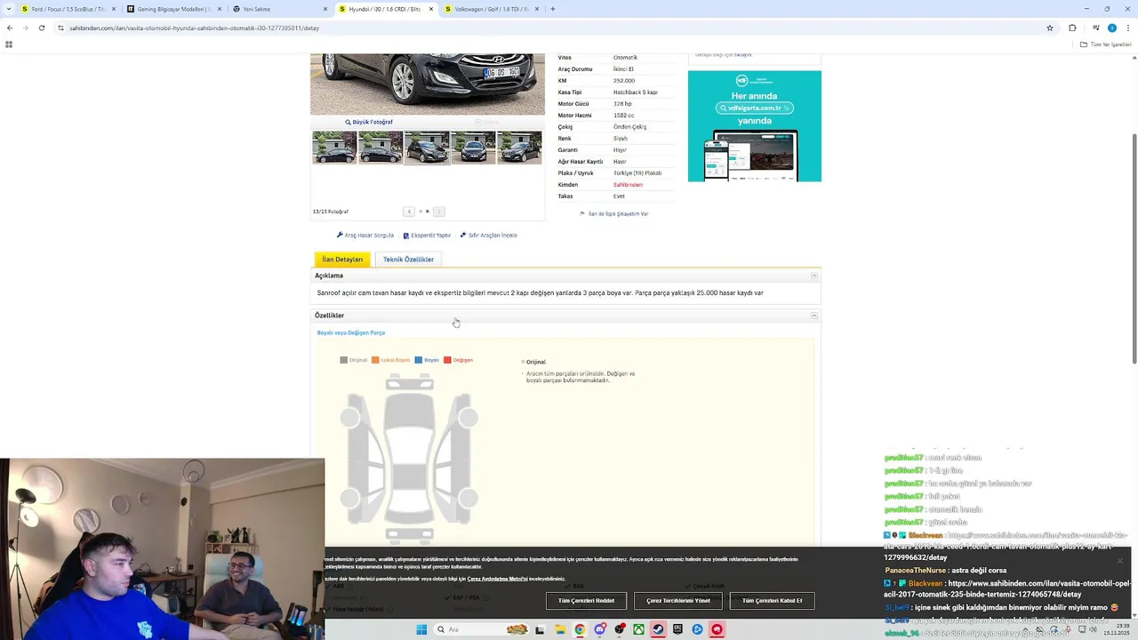This screenshot has height=640, width=1138.
Task: Click the car body parts diagram
Action: tap(409, 458)
